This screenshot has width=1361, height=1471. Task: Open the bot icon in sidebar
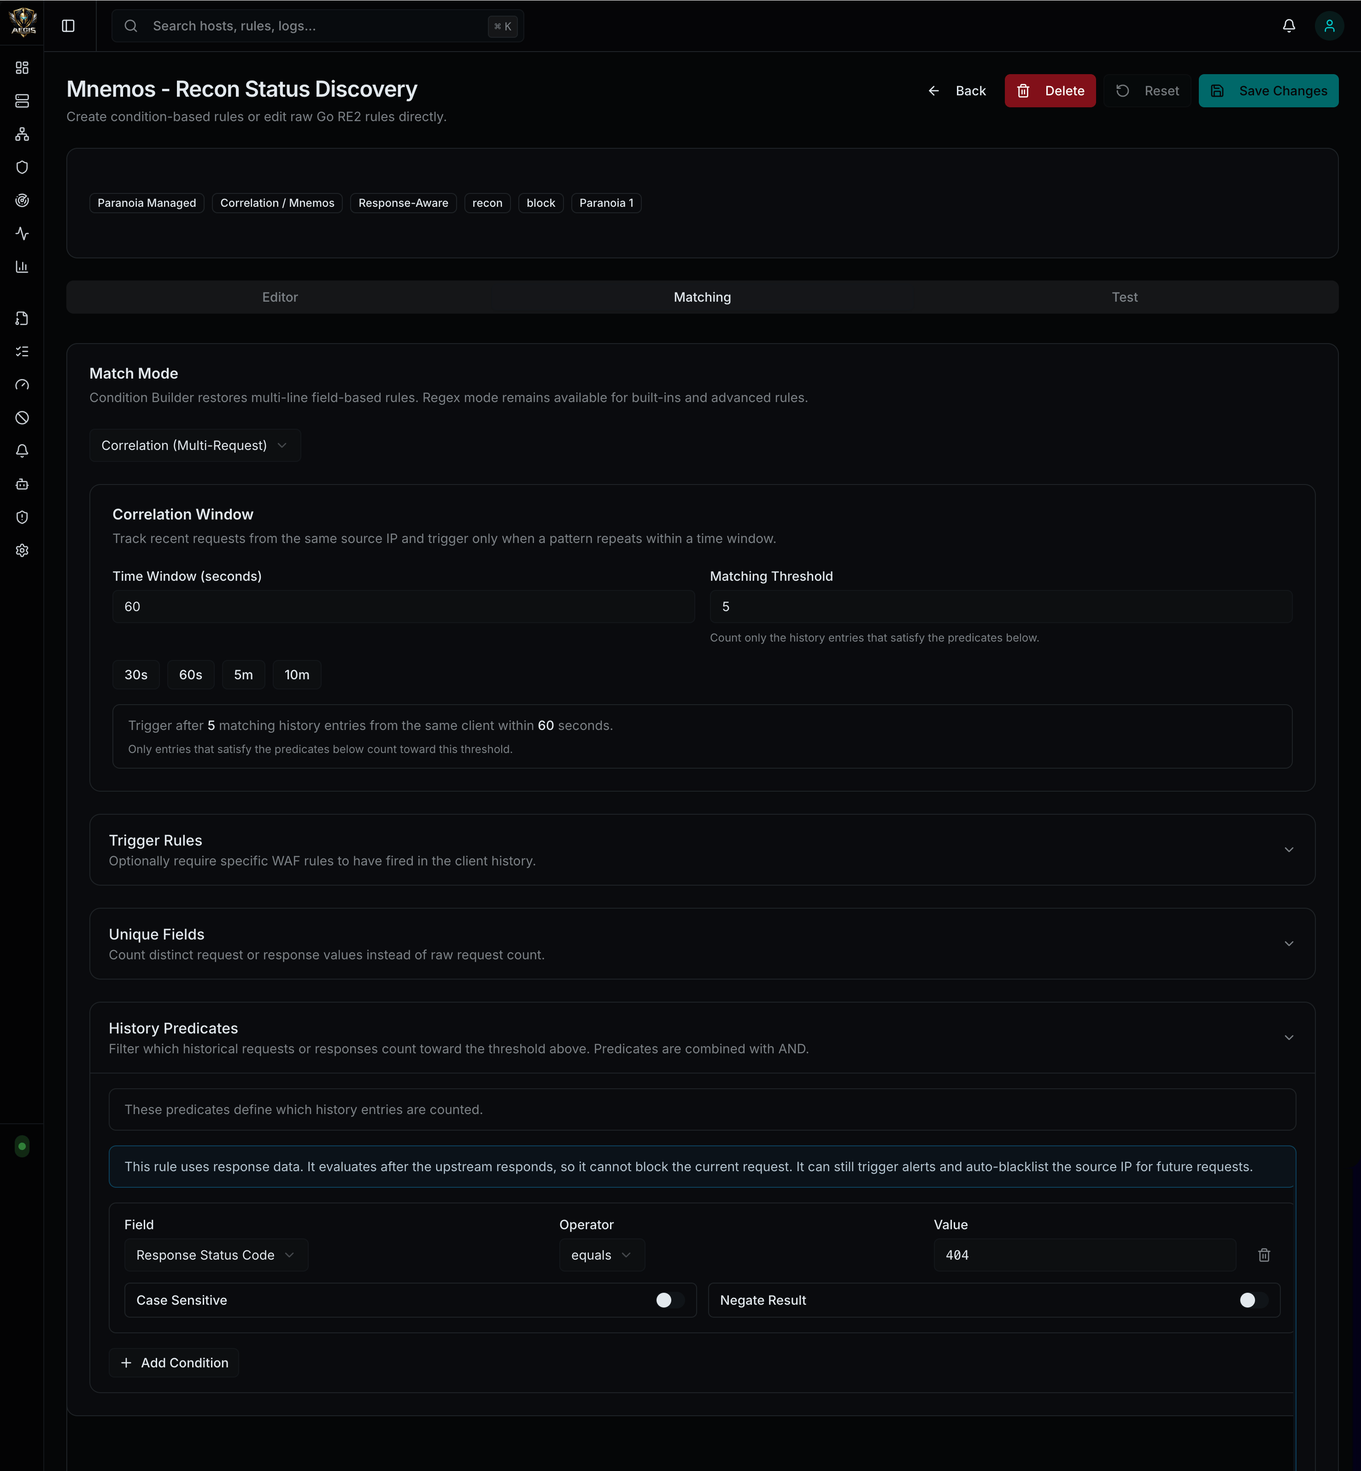tap(22, 484)
